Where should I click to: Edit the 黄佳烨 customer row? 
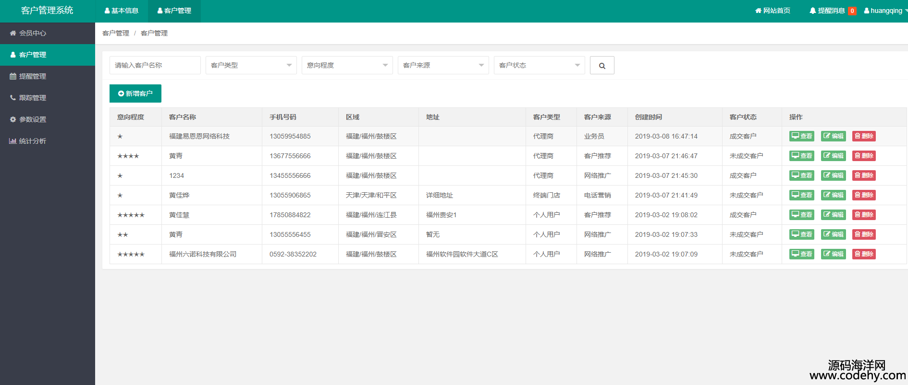pos(834,195)
